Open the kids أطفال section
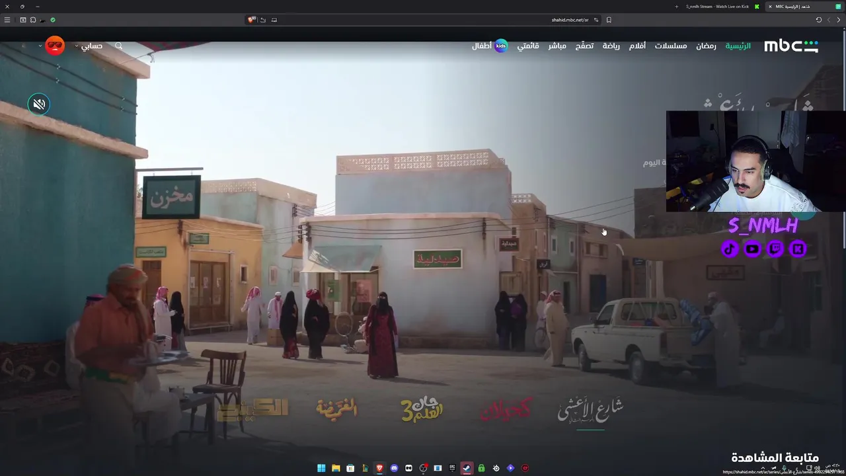846x476 pixels. point(489,46)
